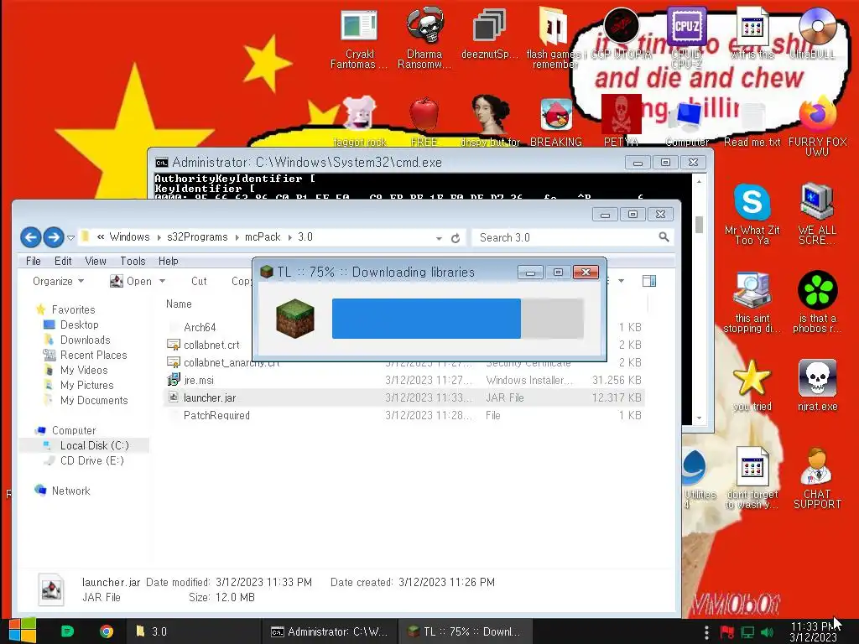Refresh the 3.0 folder view
The image size is (859, 644).
[x=456, y=238]
